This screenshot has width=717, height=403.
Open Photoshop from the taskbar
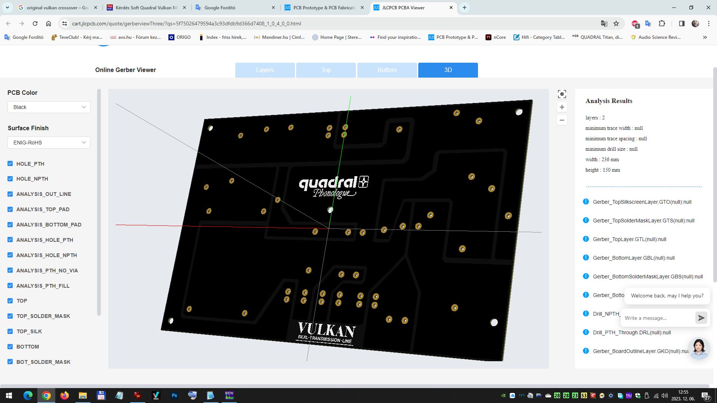pyautogui.click(x=174, y=396)
